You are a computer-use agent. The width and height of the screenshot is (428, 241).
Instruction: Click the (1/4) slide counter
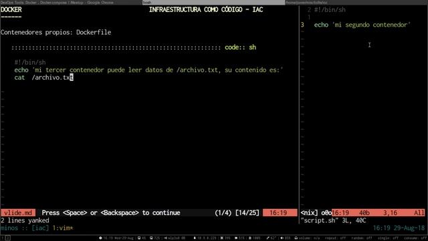[223, 213]
